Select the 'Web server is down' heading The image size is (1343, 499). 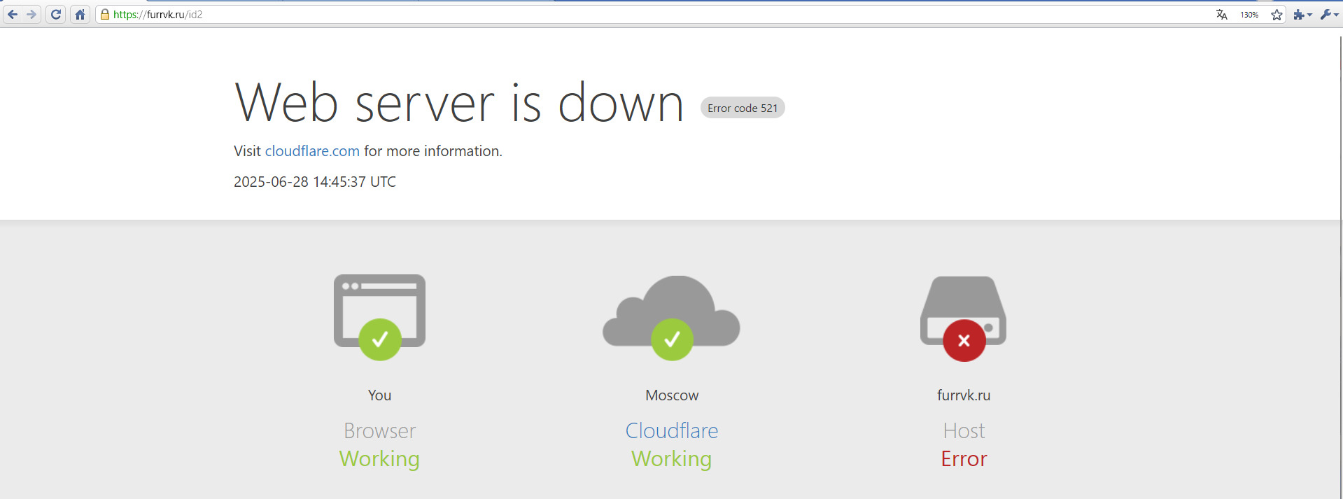[459, 103]
